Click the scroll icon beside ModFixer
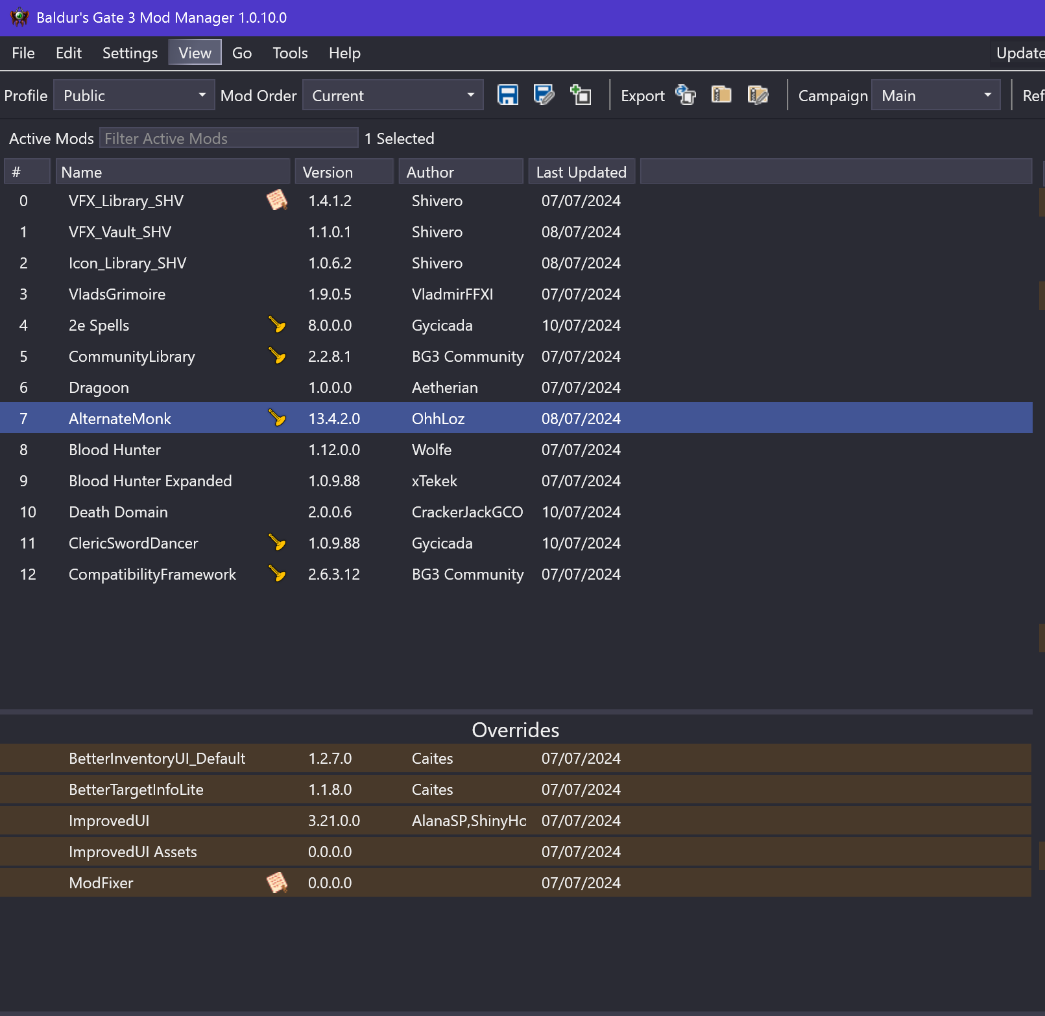Screen dimensions: 1045x1016 [277, 882]
